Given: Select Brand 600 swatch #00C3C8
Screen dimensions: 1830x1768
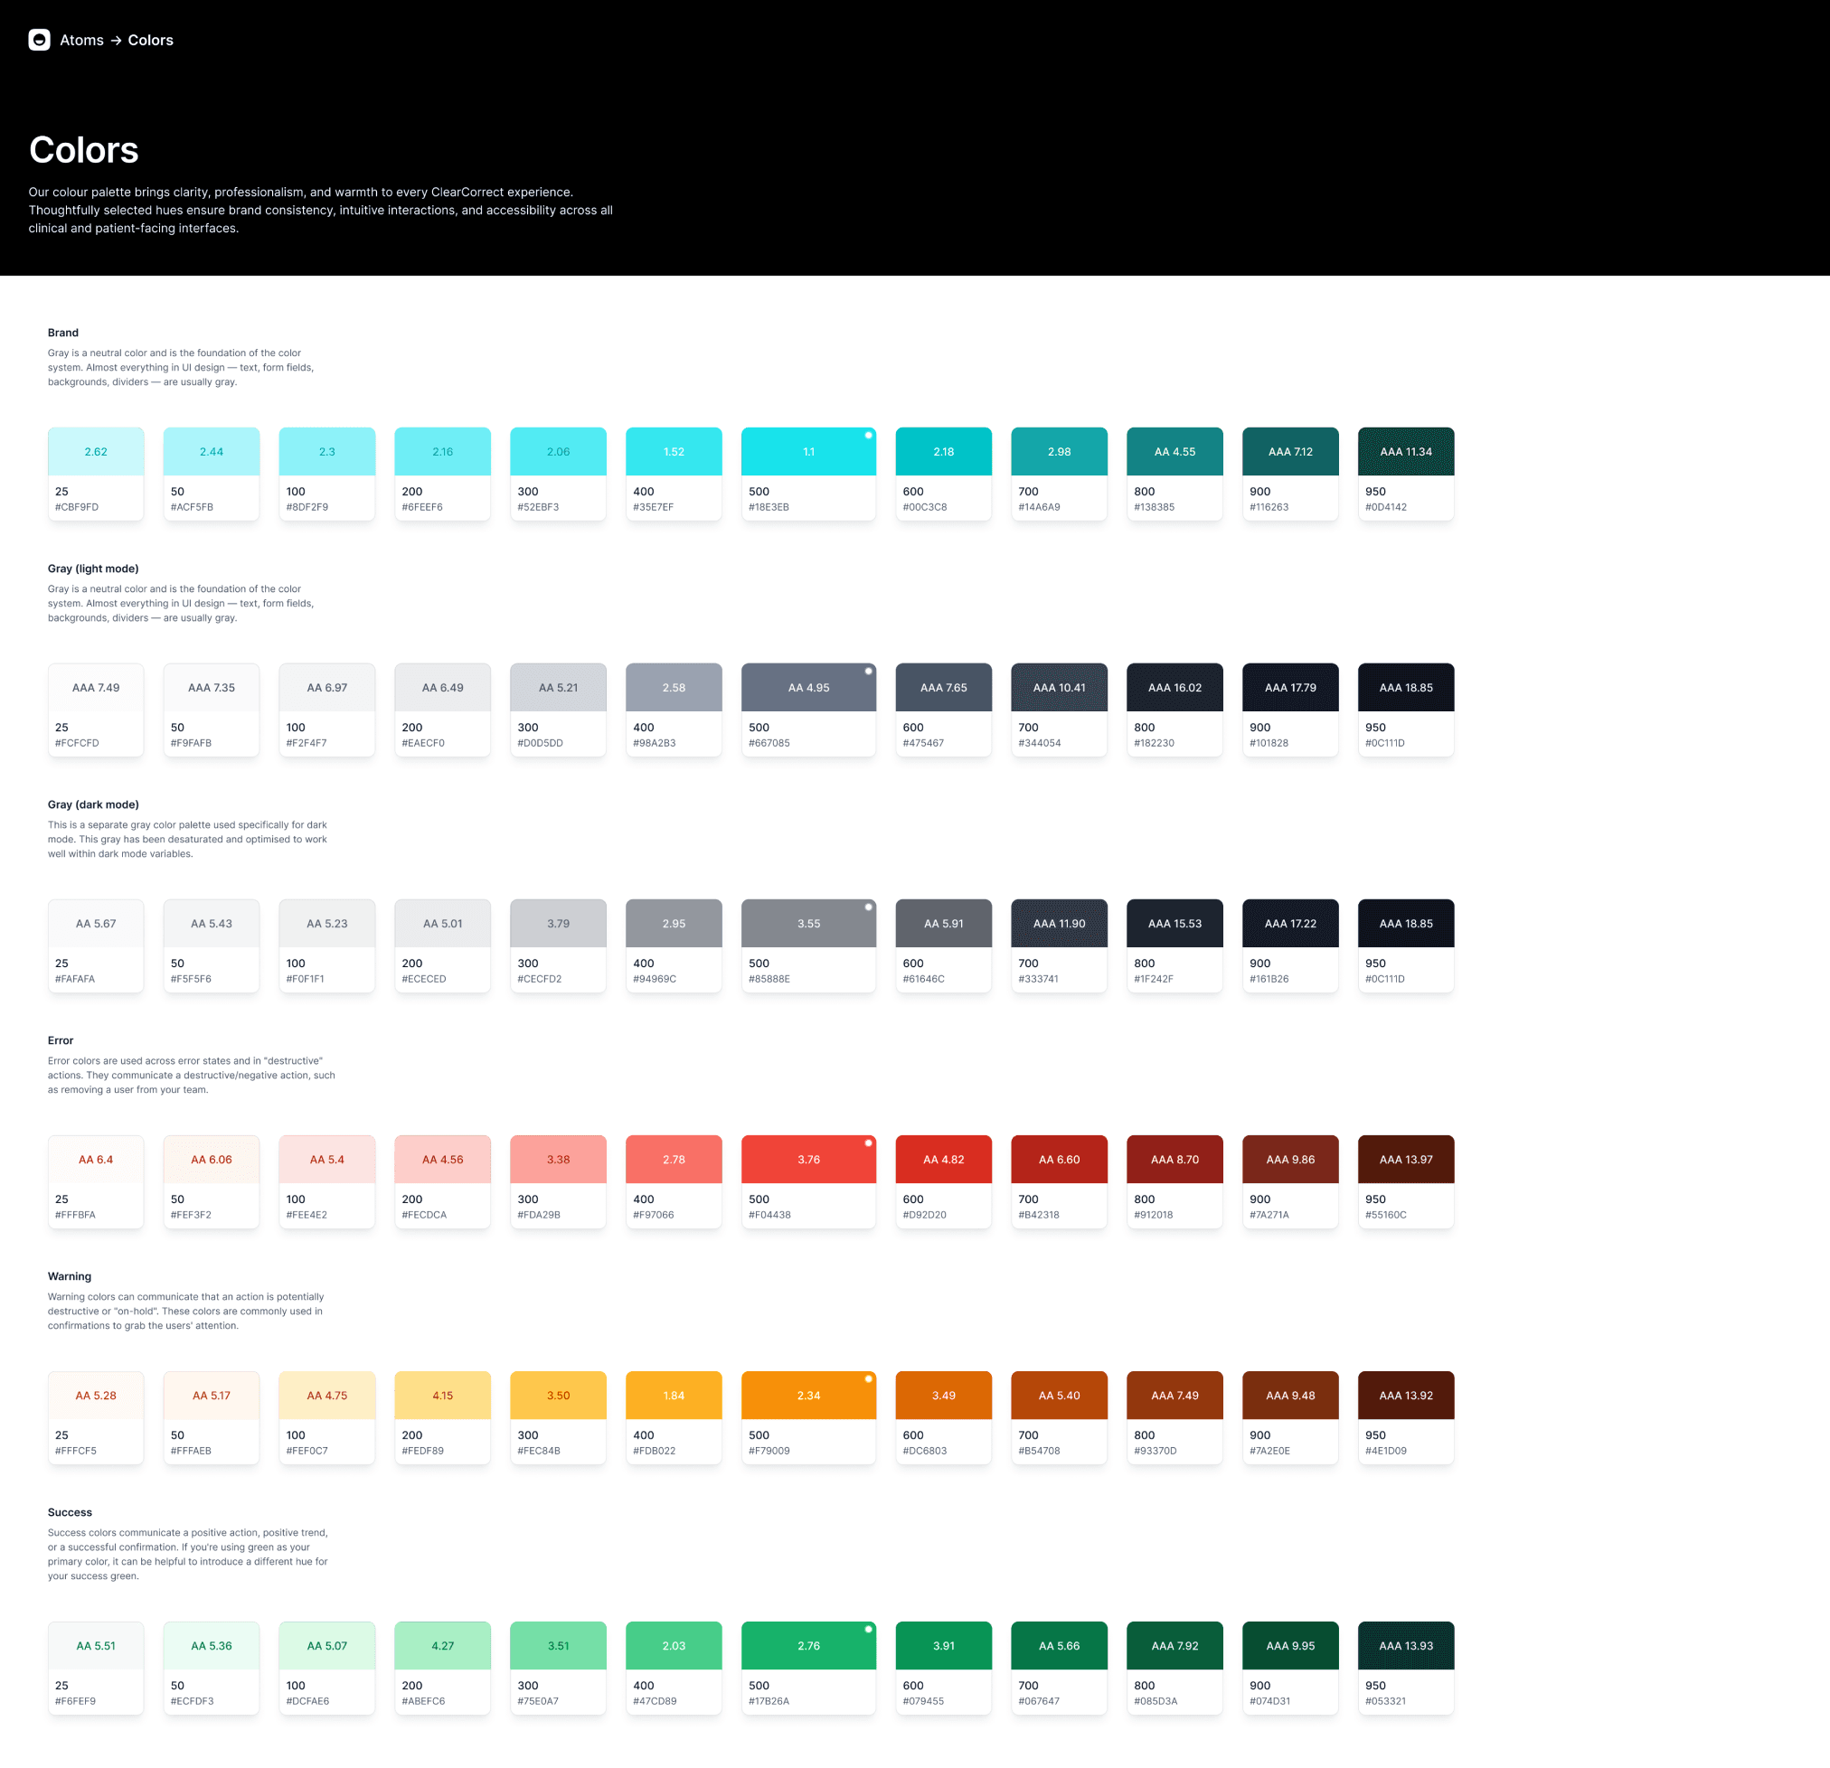Looking at the screenshot, I should pyautogui.click(x=943, y=452).
